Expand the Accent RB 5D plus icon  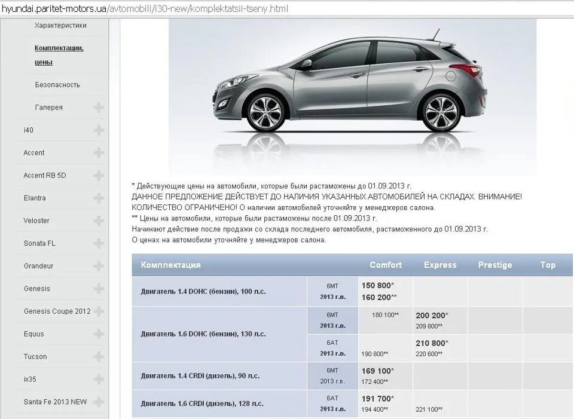(x=99, y=175)
